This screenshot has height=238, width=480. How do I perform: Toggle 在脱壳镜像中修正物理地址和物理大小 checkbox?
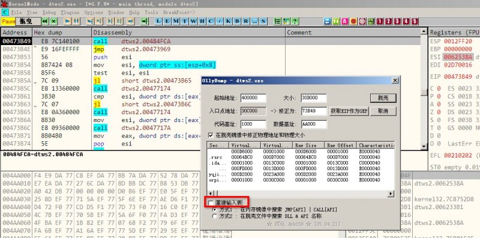click(x=211, y=135)
